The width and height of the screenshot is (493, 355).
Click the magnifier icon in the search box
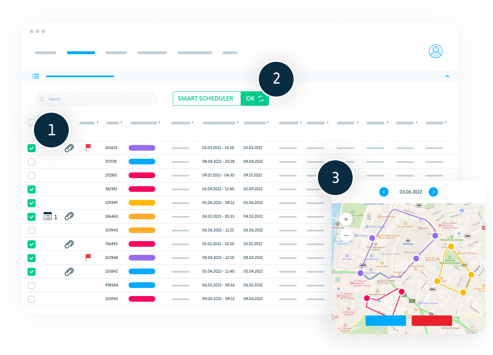(42, 99)
